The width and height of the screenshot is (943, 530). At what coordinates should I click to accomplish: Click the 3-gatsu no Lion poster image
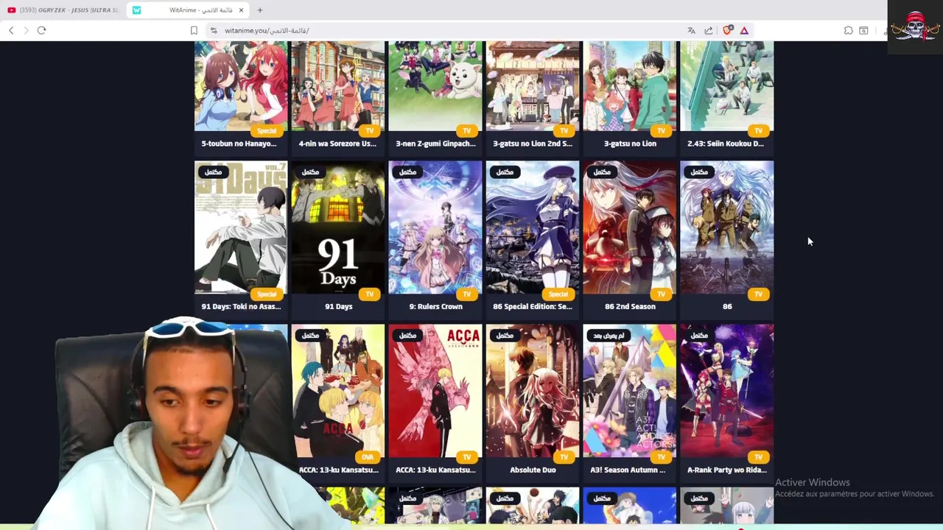(x=630, y=85)
